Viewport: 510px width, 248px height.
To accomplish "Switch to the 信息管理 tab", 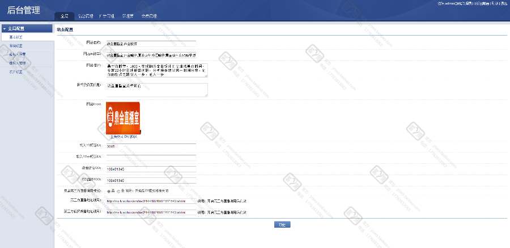I will click(86, 16).
